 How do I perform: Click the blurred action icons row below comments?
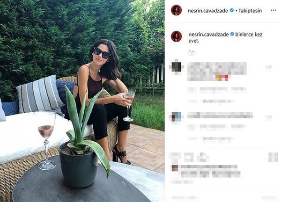click(x=189, y=157)
